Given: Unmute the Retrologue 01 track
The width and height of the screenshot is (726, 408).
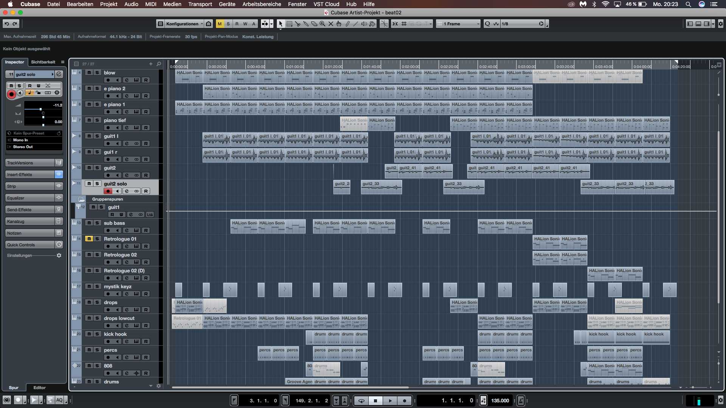Looking at the screenshot, I should point(89,239).
